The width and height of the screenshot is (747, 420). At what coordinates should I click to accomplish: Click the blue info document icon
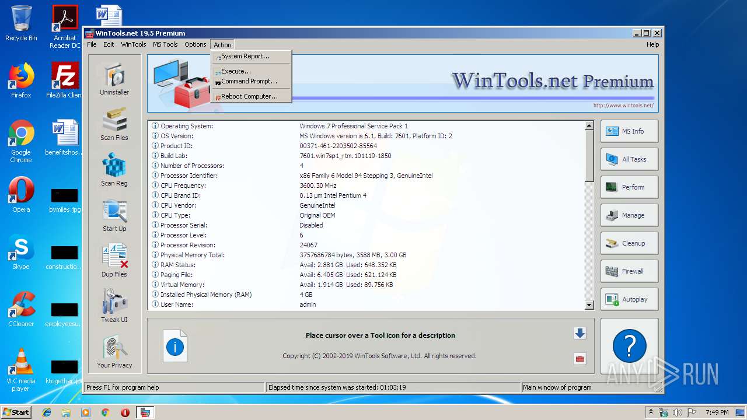tap(174, 346)
